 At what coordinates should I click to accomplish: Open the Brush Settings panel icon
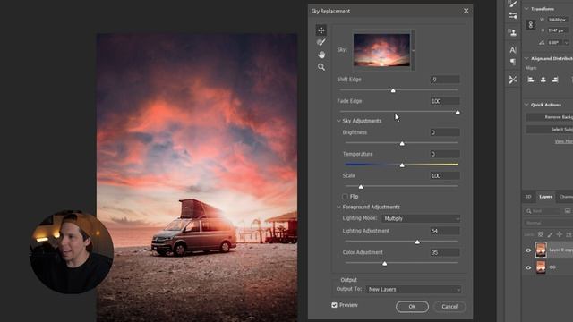[x=513, y=15]
